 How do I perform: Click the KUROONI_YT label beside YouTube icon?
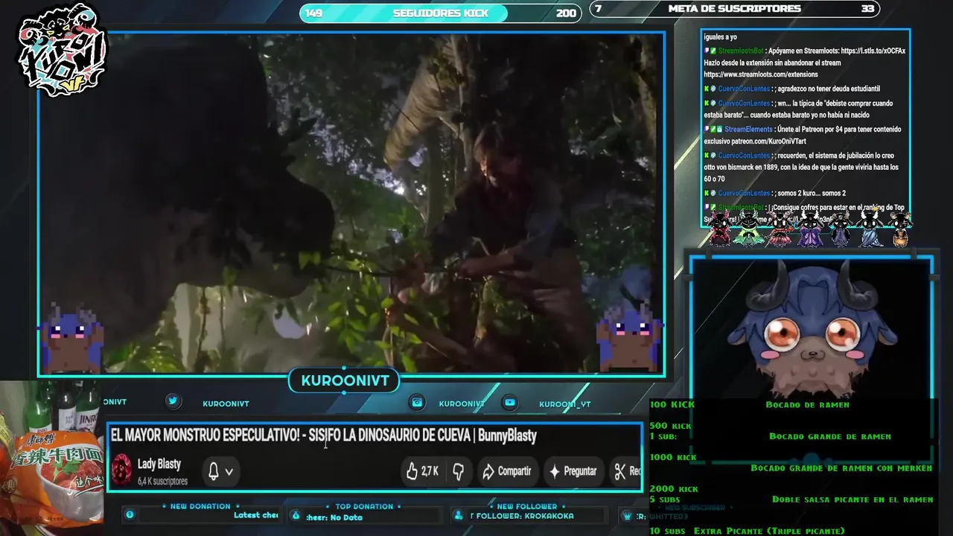[565, 404]
